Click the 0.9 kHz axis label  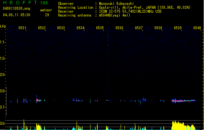click(x=3, y=75)
